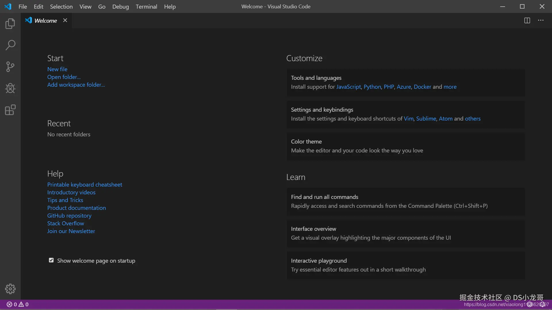
Task: Open the Go menu
Action: (102, 6)
